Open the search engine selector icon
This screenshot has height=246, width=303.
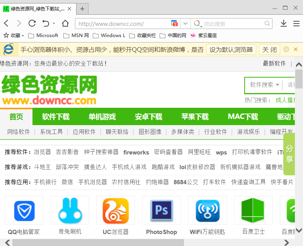[198, 24]
